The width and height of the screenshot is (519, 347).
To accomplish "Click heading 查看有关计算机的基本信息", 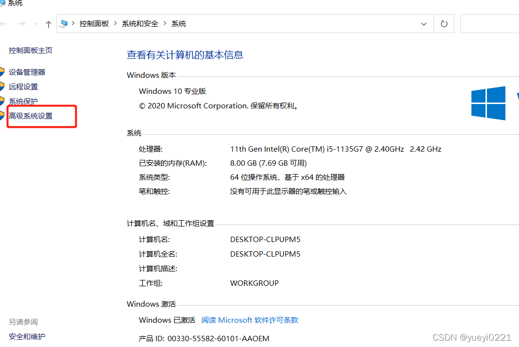I will [x=185, y=55].
